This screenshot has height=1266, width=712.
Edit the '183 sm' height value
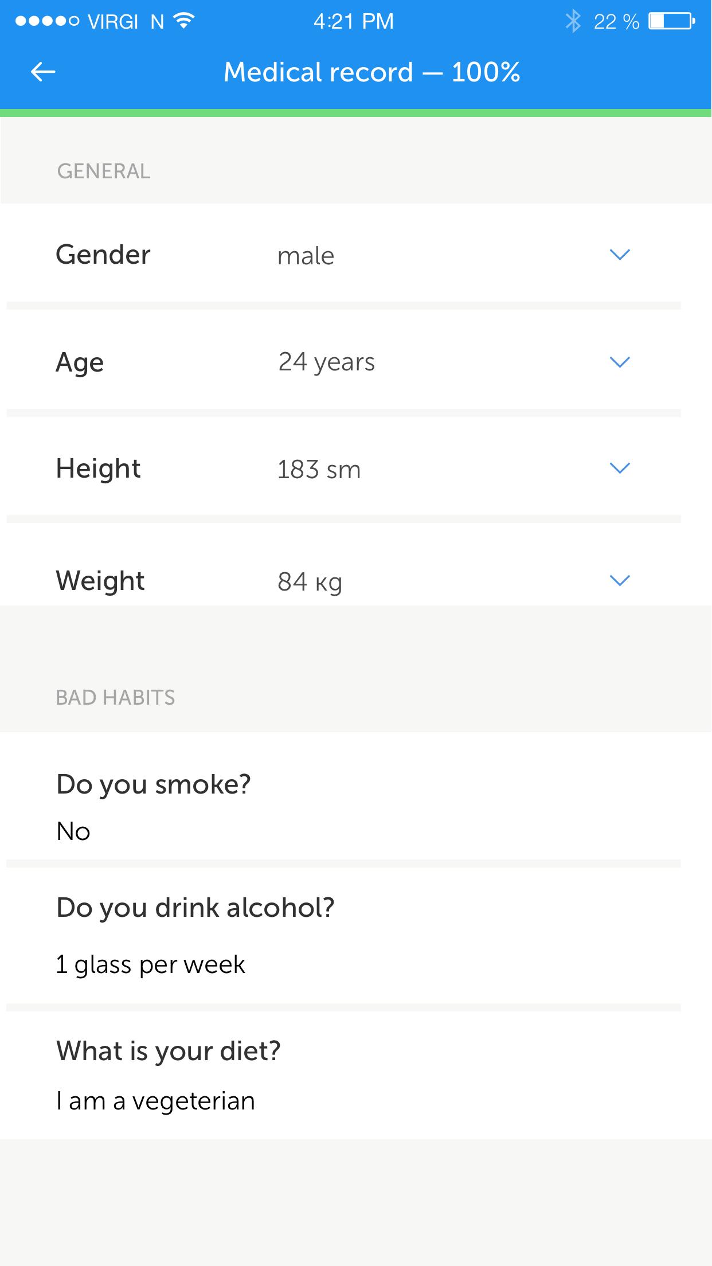[x=319, y=470]
